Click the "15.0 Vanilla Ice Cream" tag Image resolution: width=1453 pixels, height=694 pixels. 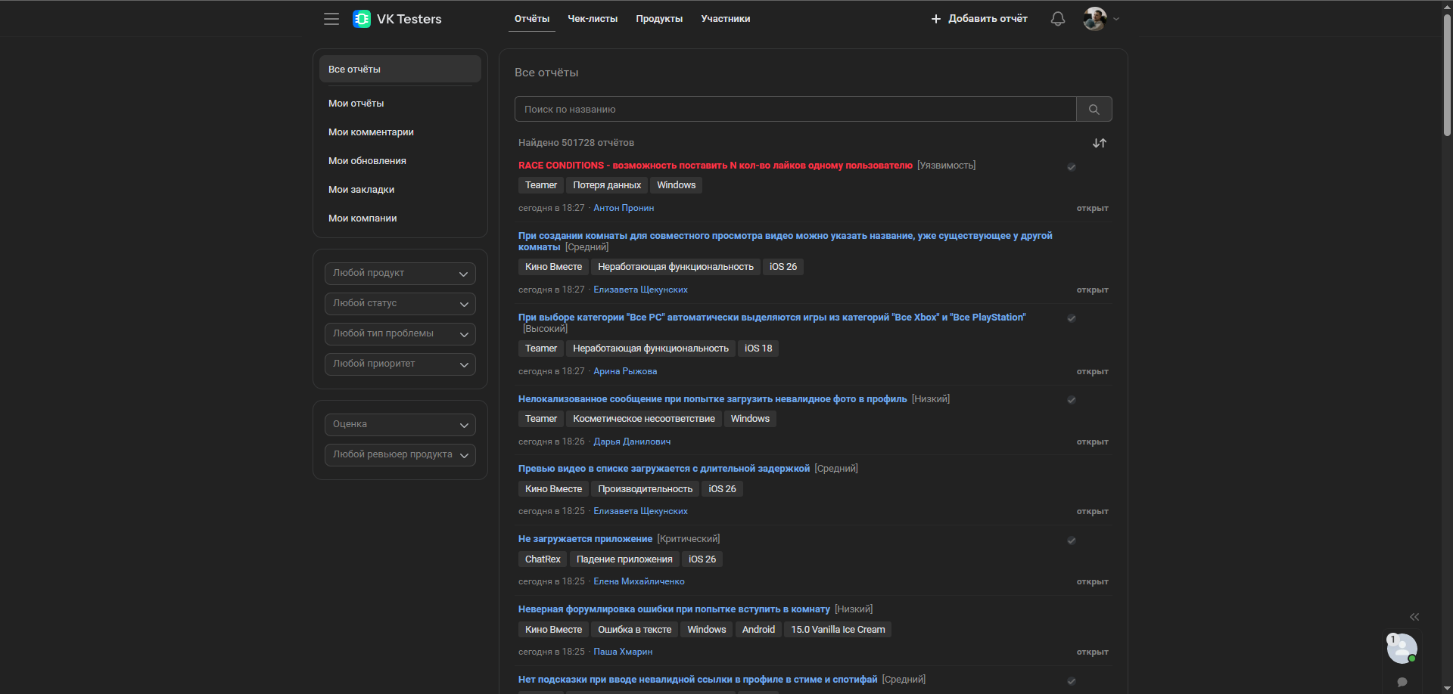point(838,630)
